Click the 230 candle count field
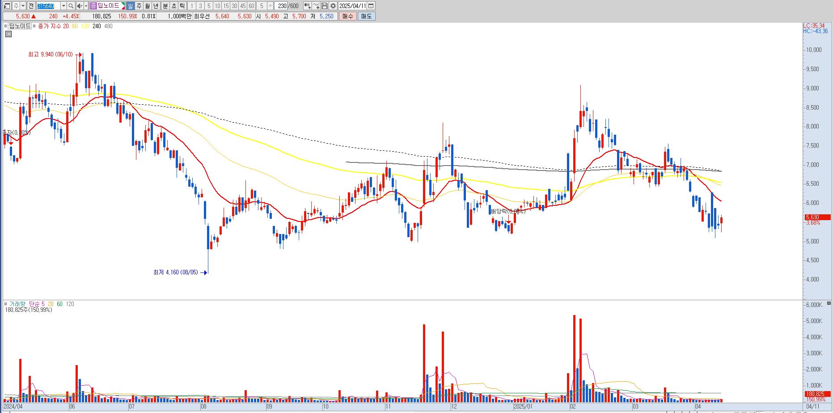833x413 pixels. [282, 6]
